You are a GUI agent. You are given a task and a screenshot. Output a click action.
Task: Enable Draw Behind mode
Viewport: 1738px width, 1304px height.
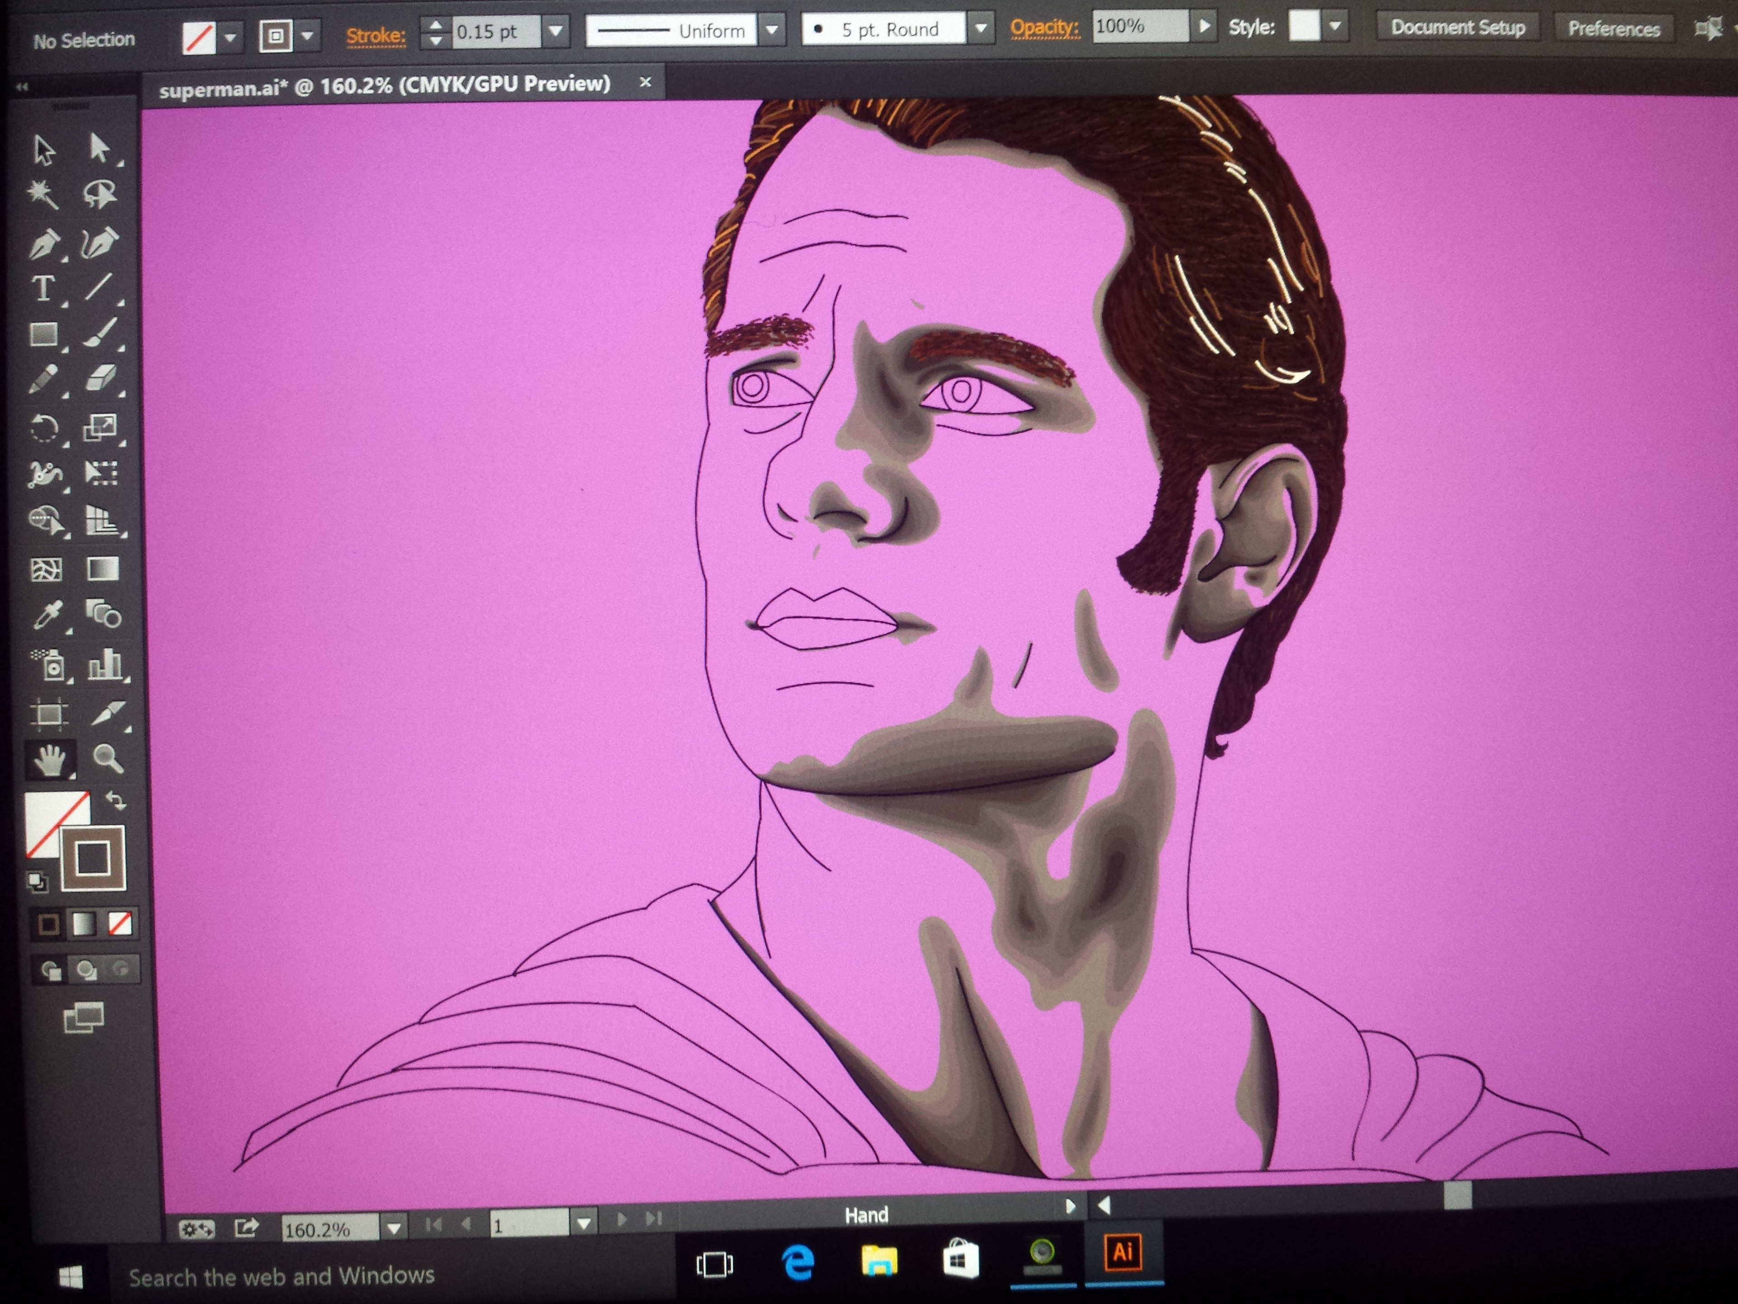pyautogui.click(x=86, y=971)
